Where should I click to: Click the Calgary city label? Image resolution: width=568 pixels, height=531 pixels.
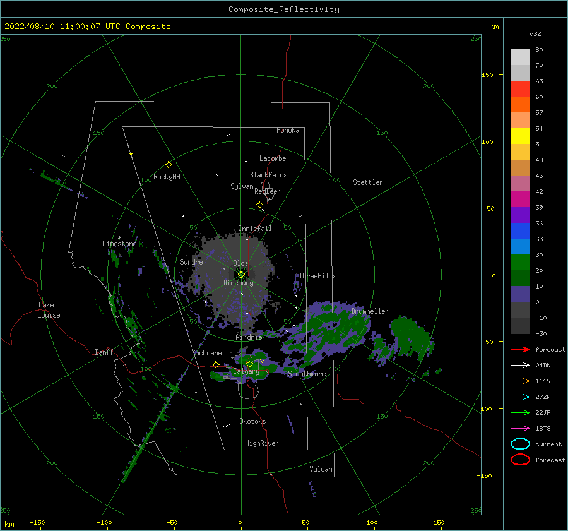pos(246,371)
